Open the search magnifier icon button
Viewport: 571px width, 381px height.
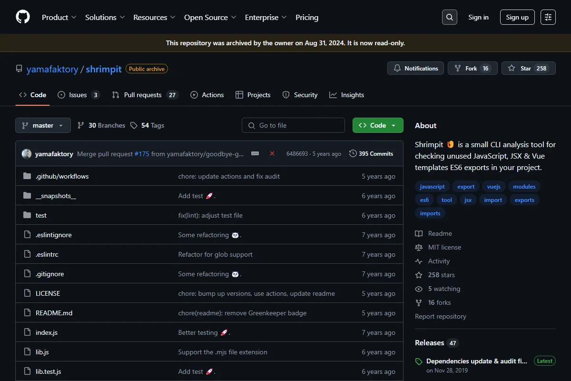pyautogui.click(x=449, y=17)
